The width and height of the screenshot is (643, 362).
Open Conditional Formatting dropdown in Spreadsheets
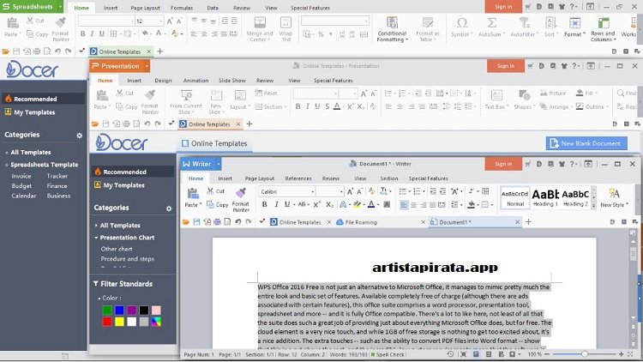pyautogui.click(x=392, y=29)
